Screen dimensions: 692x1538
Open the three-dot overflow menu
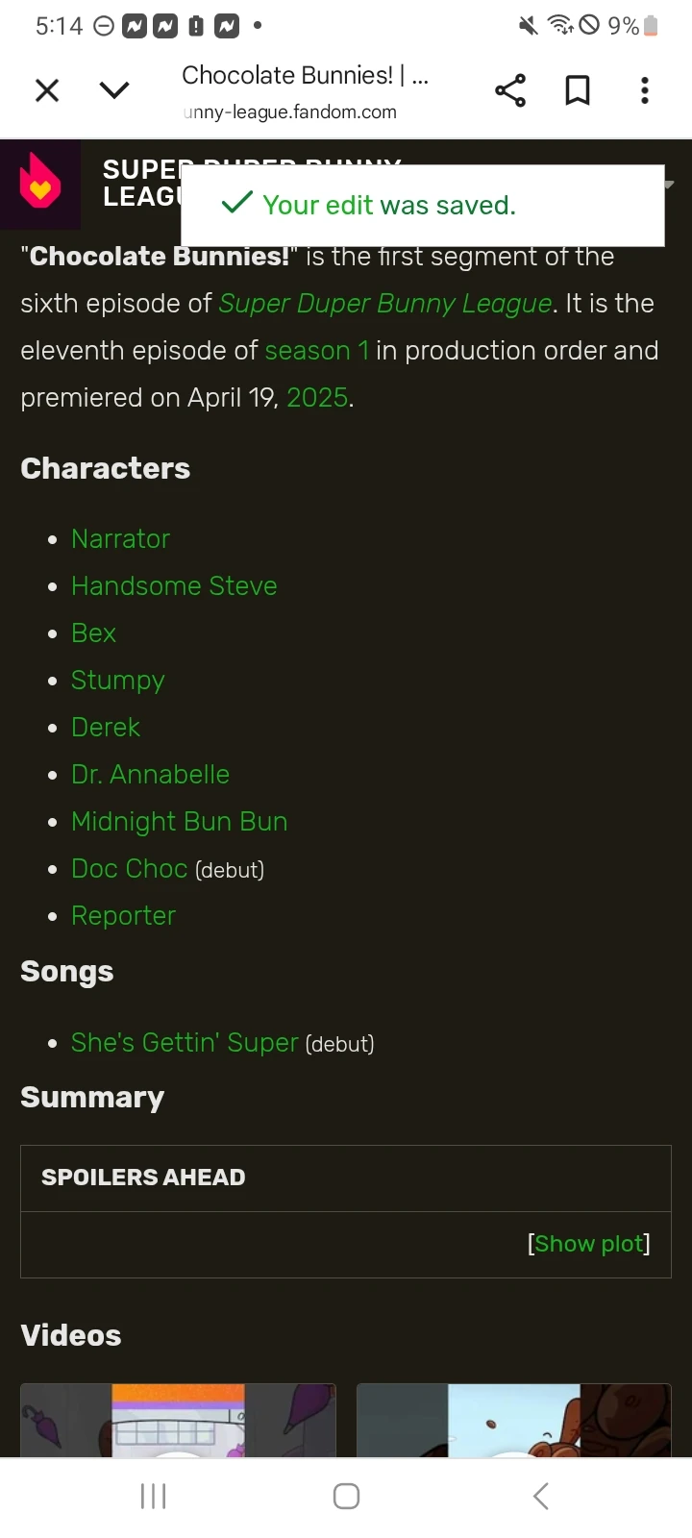645,89
